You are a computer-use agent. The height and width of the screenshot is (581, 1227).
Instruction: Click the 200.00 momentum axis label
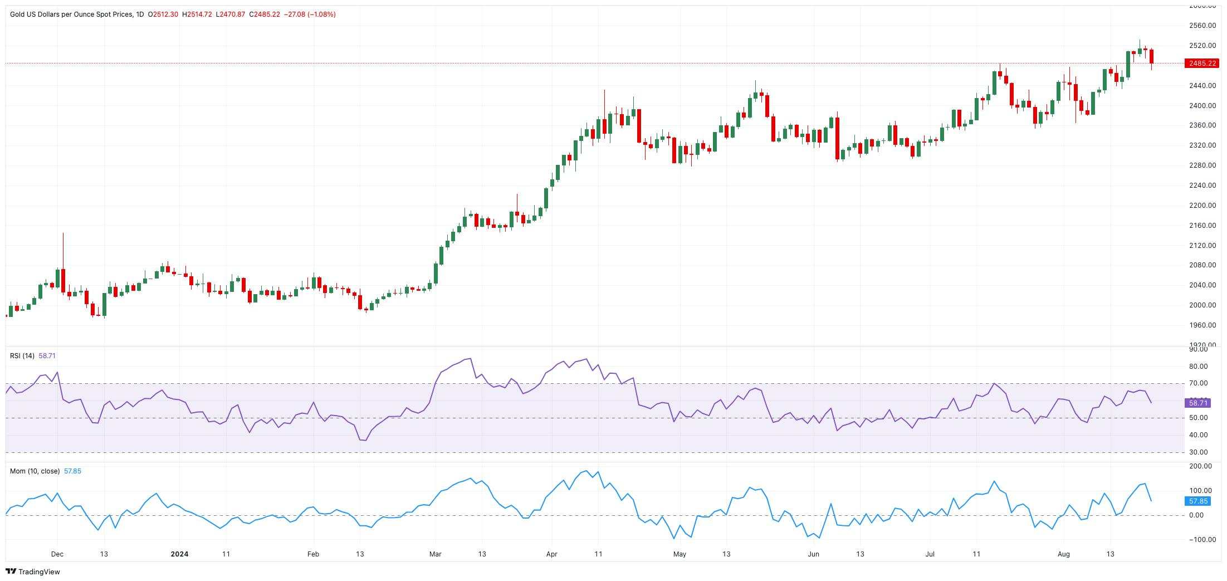point(1200,466)
